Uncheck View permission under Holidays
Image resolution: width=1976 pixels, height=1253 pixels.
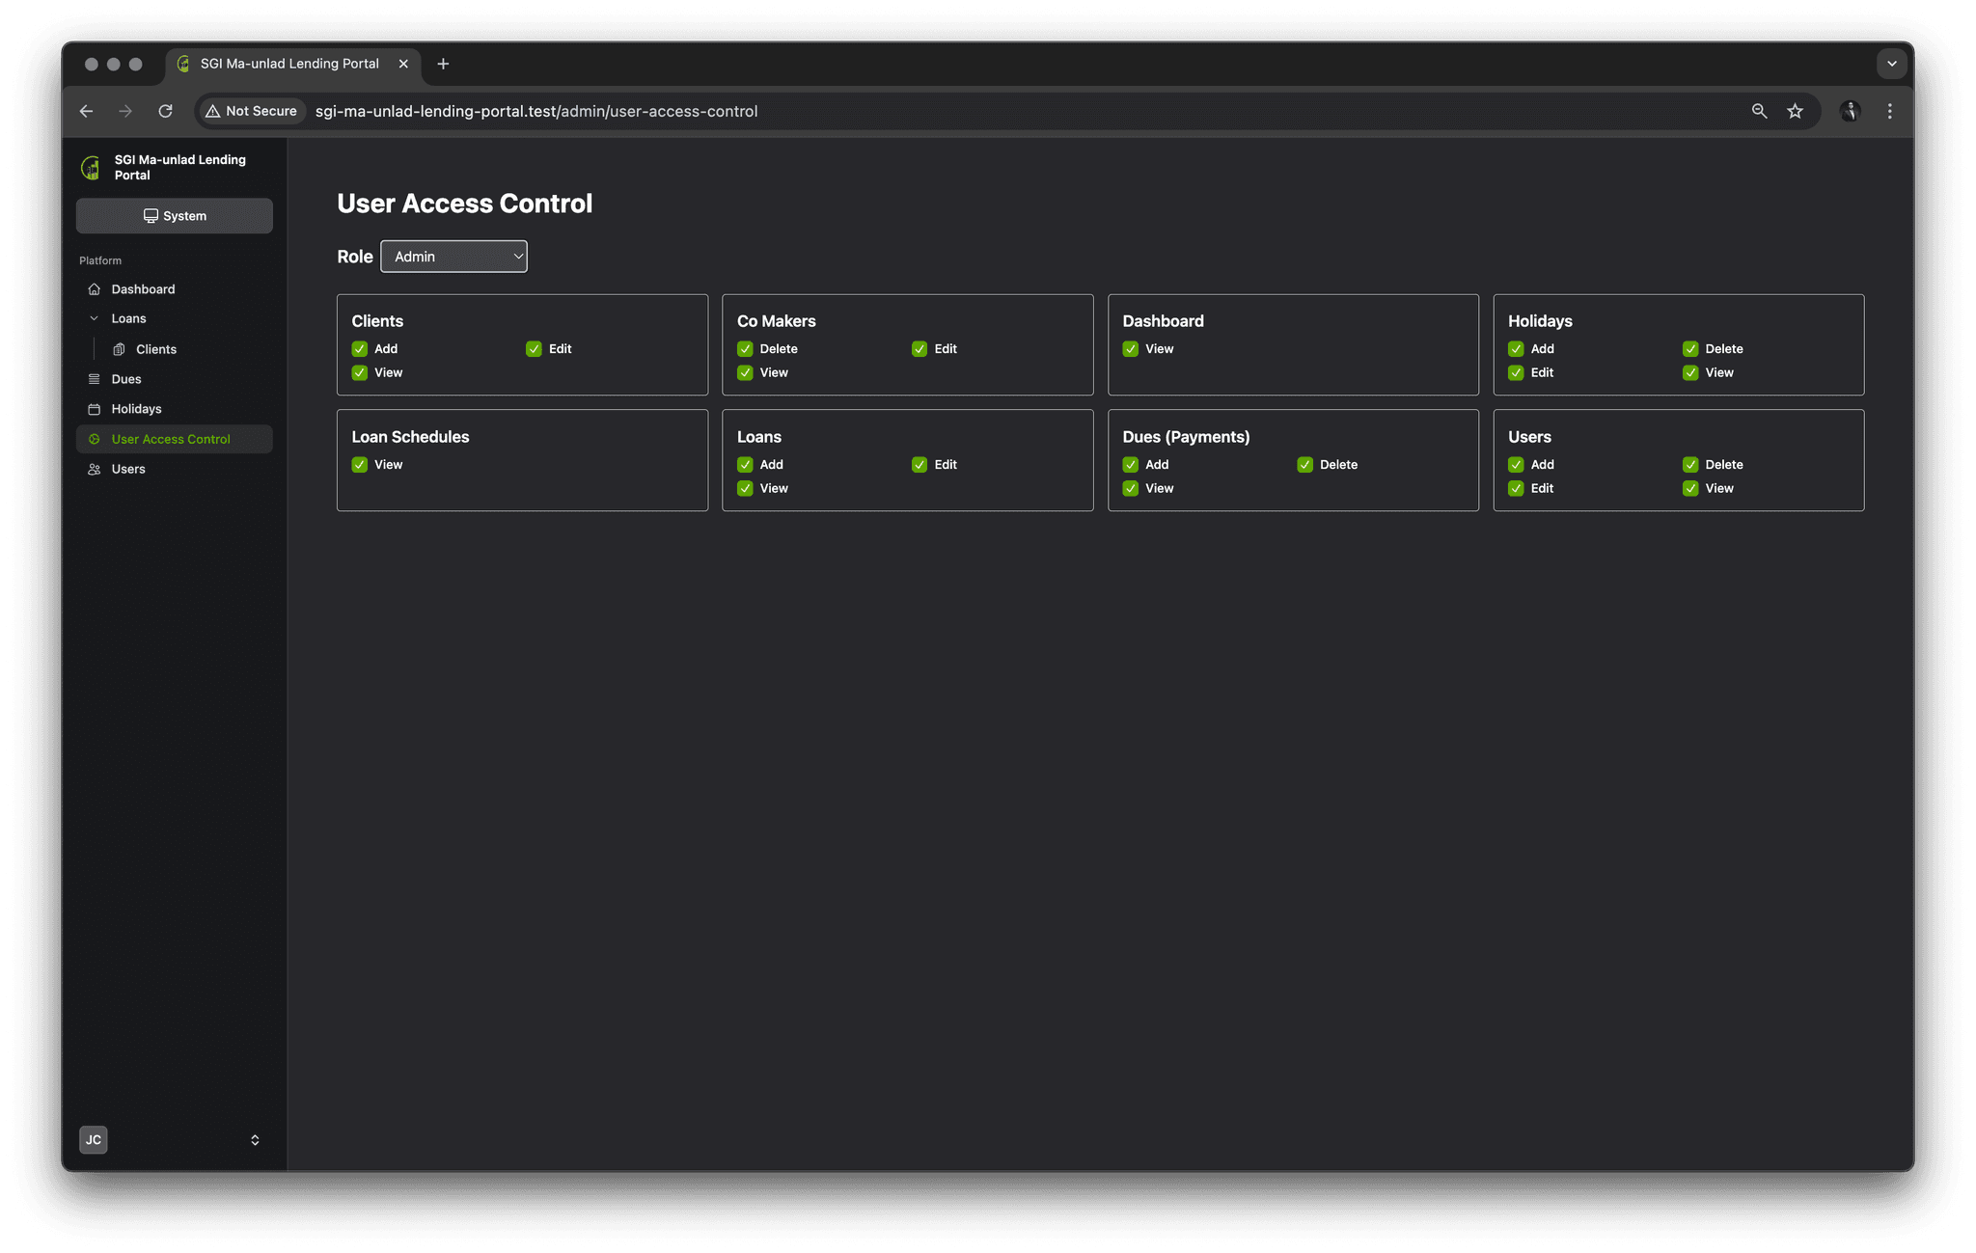[x=1690, y=372]
